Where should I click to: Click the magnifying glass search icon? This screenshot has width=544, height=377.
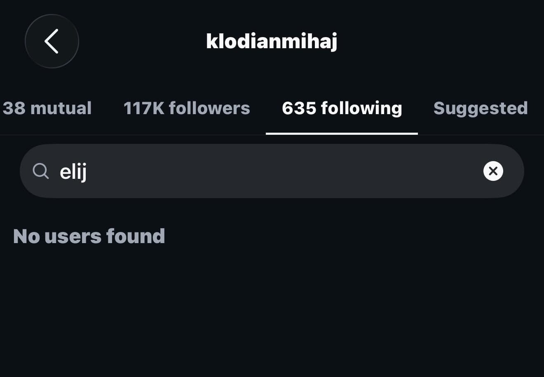[41, 171]
